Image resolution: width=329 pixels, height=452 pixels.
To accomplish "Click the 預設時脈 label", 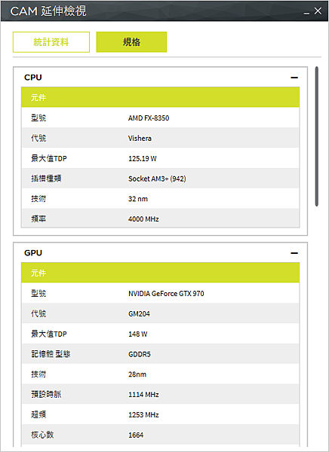I will click(46, 394).
